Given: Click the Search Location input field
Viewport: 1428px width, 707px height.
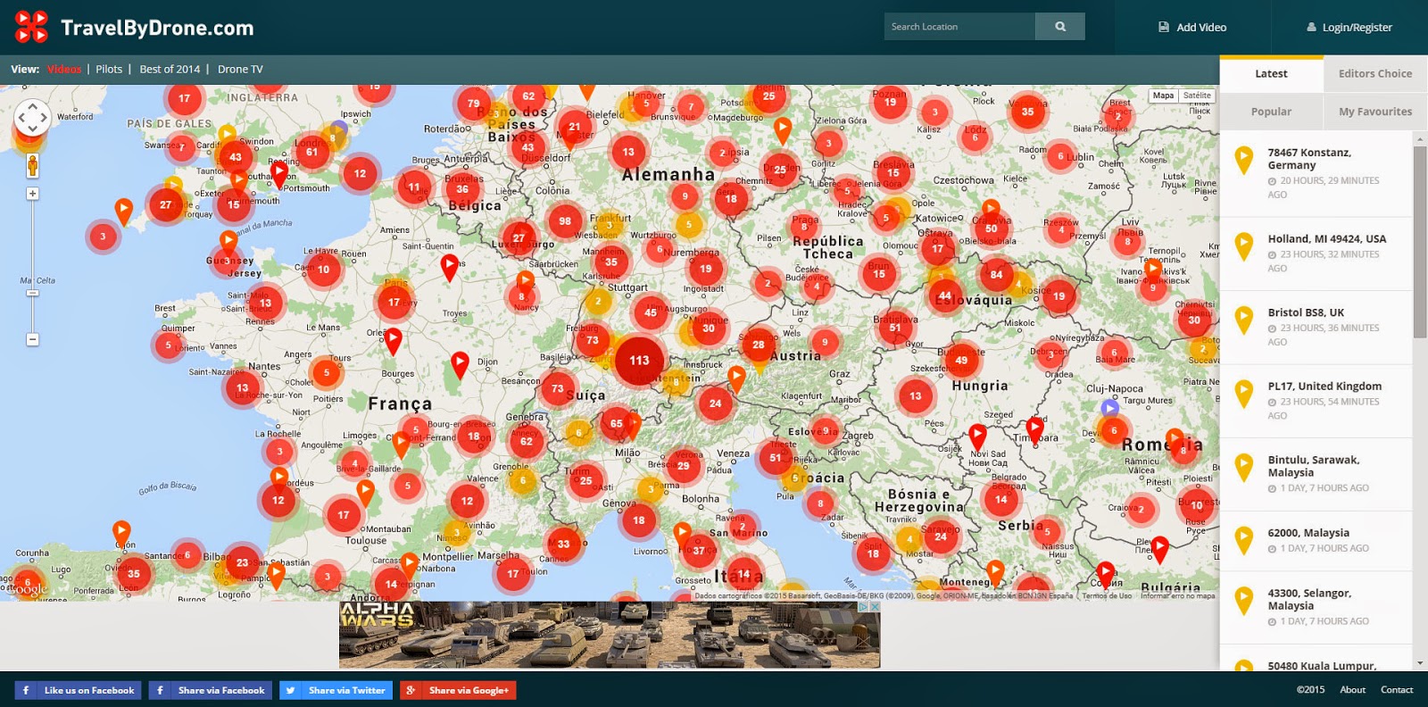Looking at the screenshot, I should 959,27.
